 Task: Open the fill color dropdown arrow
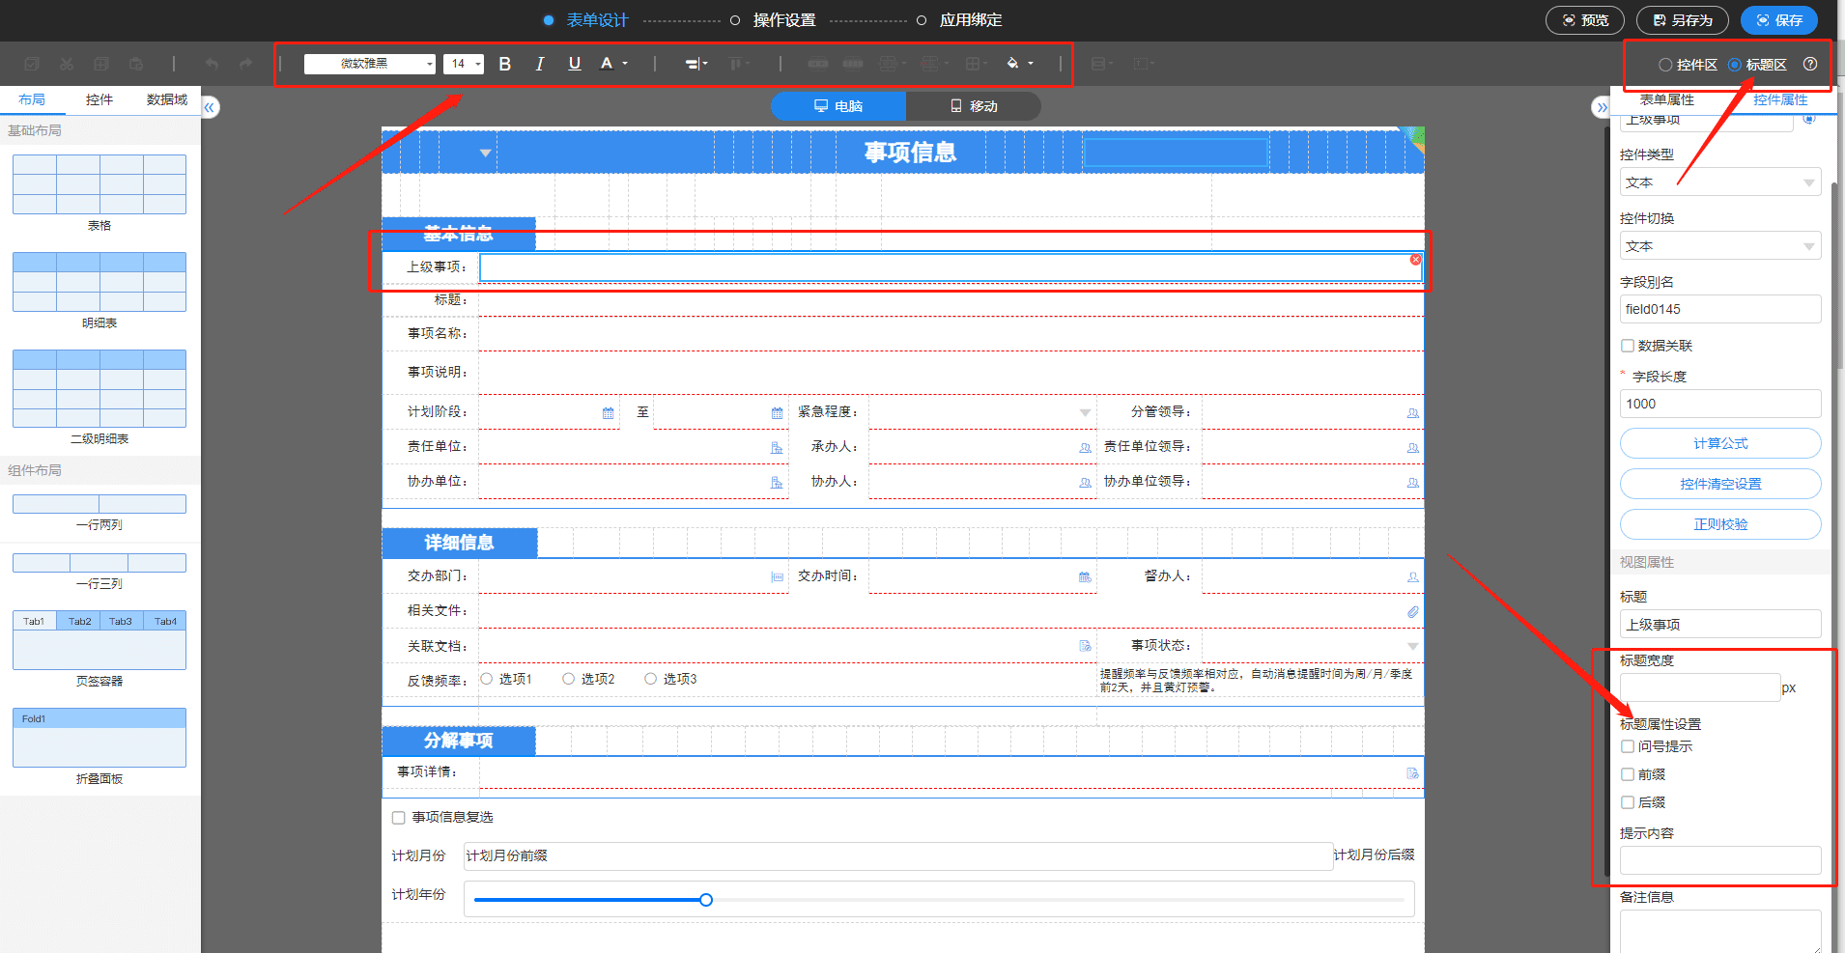1031,64
